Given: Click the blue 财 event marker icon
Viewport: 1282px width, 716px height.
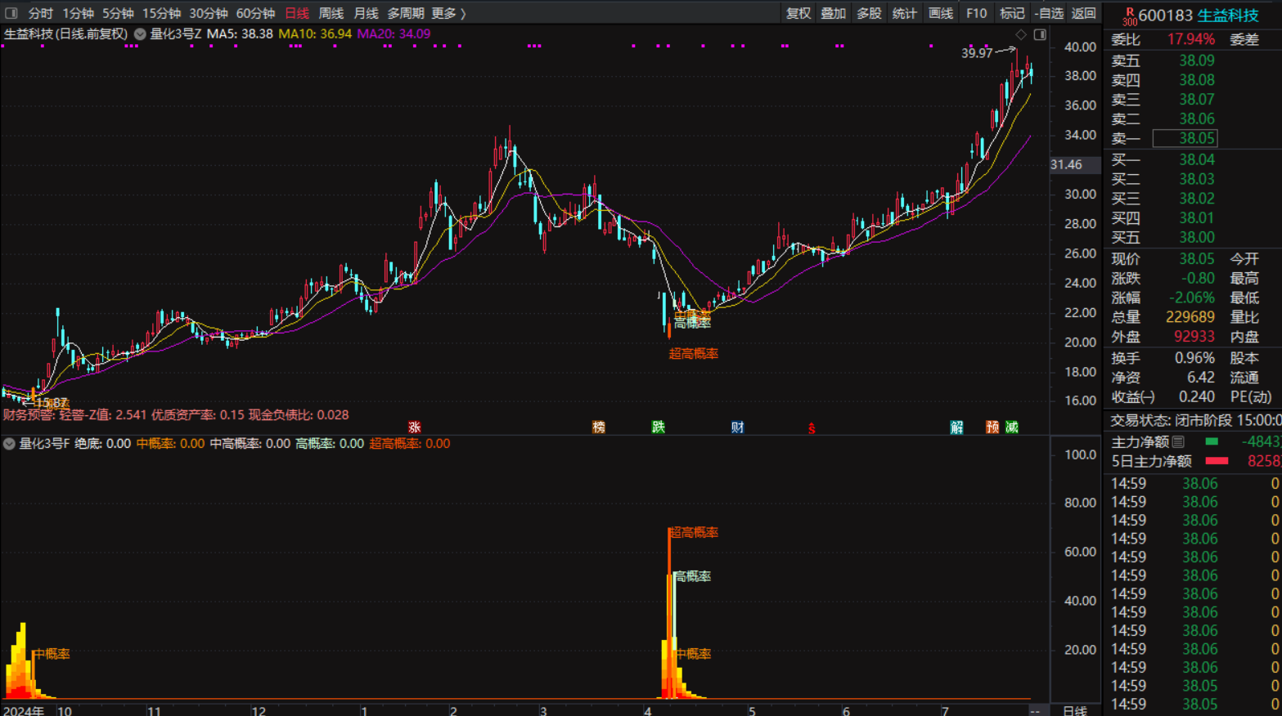Looking at the screenshot, I should 737,427.
